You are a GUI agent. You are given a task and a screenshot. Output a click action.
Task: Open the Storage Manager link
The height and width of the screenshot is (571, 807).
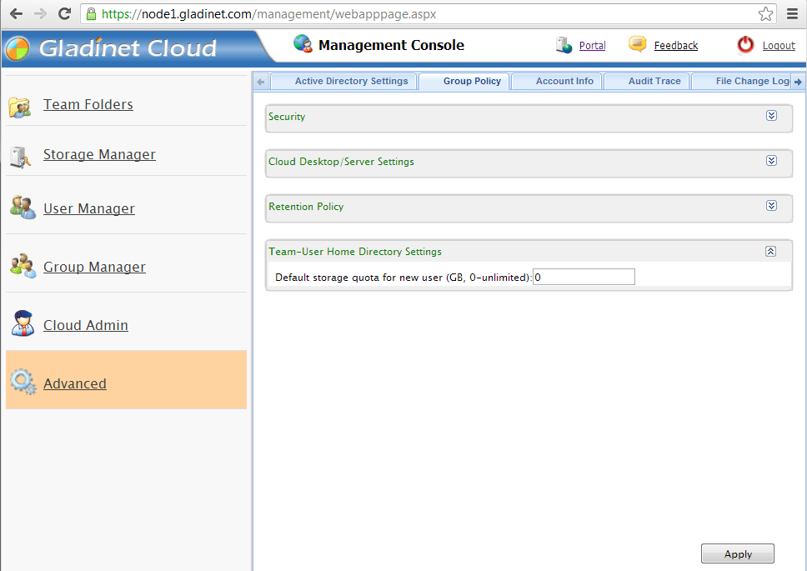pos(99,154)
